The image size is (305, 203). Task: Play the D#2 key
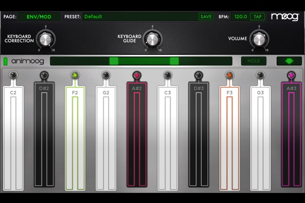coord(44,134)
